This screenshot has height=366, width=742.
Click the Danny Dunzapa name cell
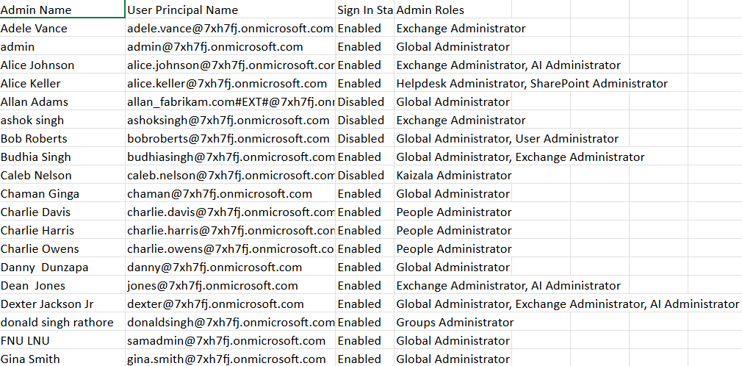(44, 268)
